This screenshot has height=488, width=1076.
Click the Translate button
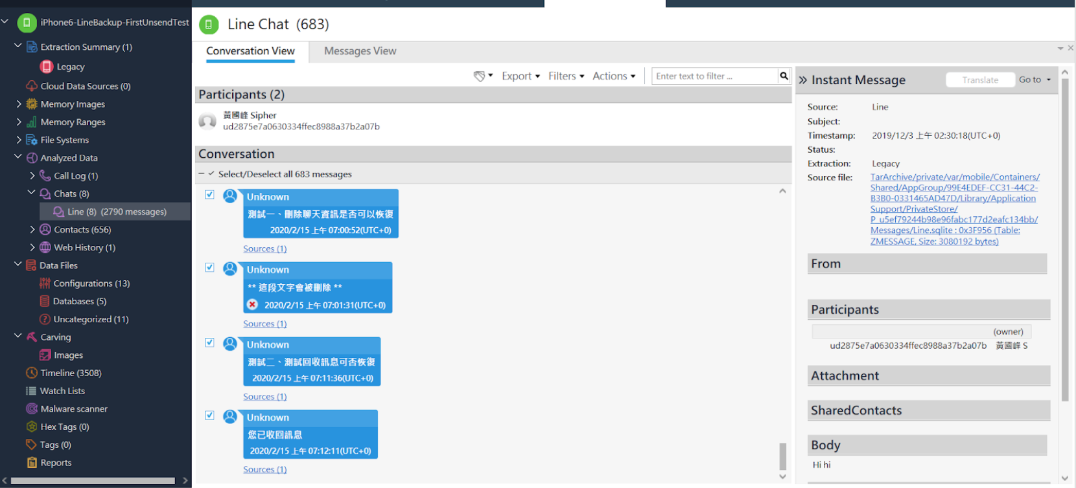980,80
